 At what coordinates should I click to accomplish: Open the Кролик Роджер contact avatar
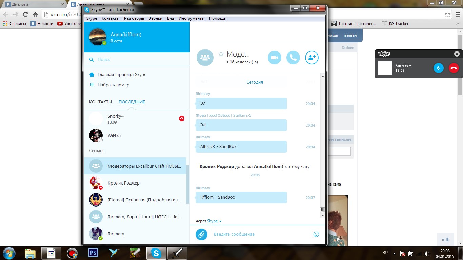pos(96,183)
